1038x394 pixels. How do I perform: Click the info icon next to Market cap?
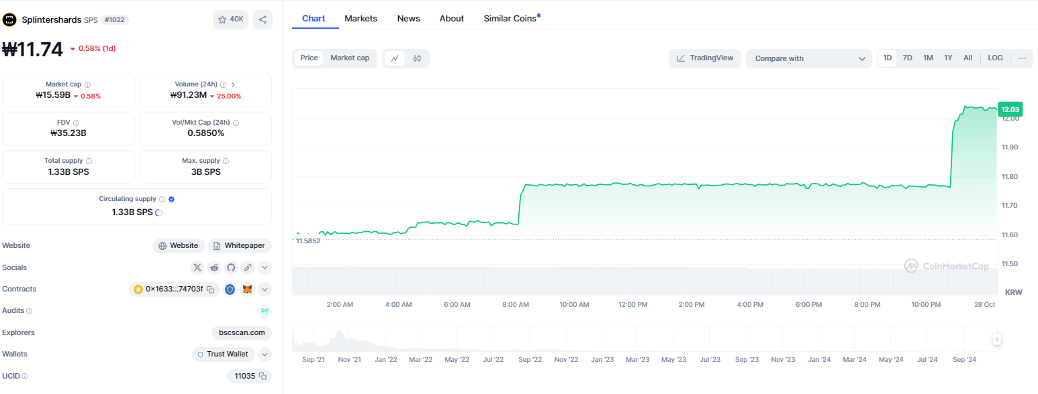[88, 84]
